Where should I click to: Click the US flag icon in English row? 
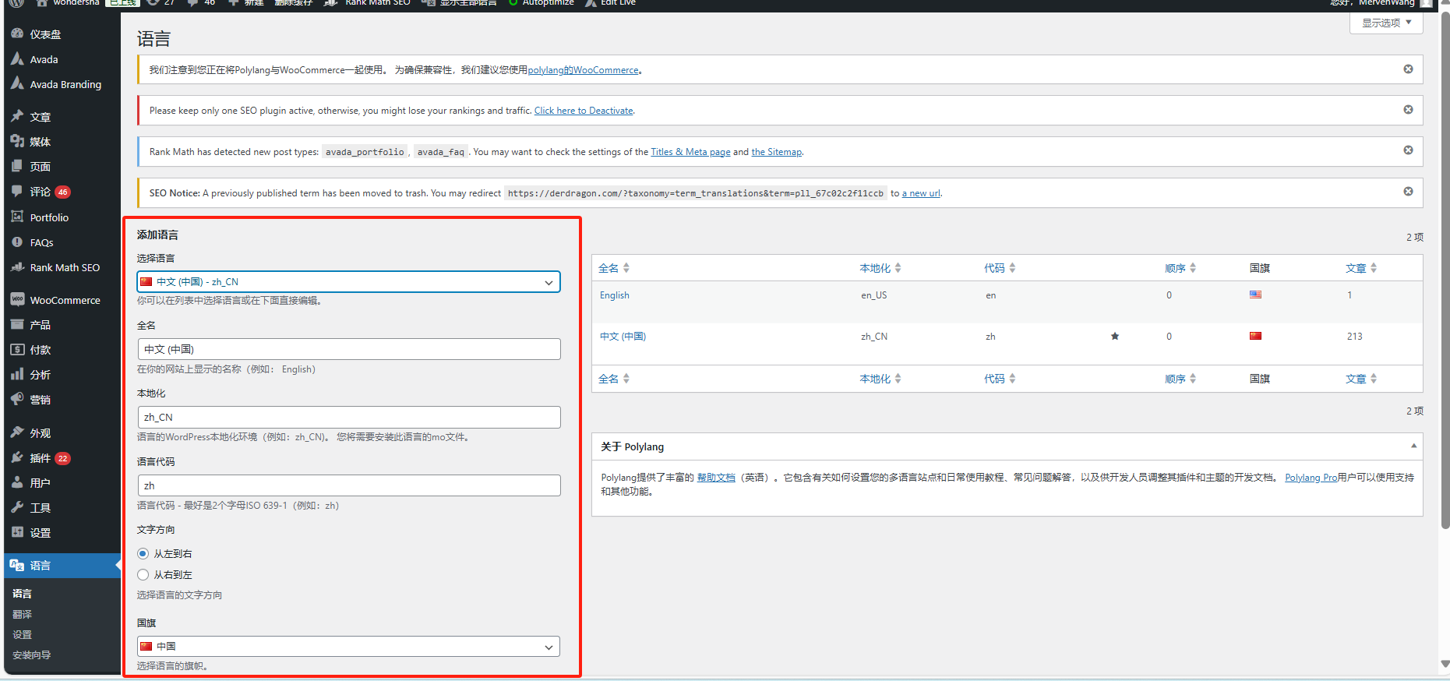click(x=1255, y=295)
